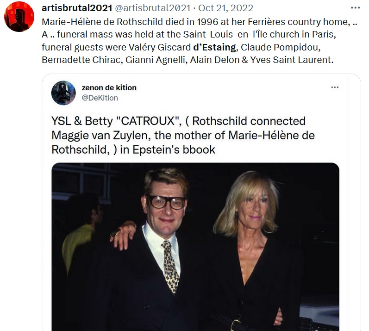Click the man's black glasses in photo
This screenshot has width=369, height=331.
165,201
